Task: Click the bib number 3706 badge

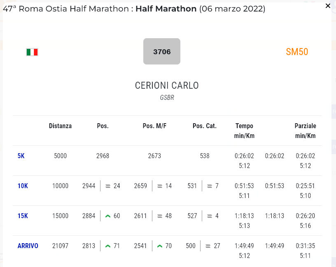Action: click(162, 51)
